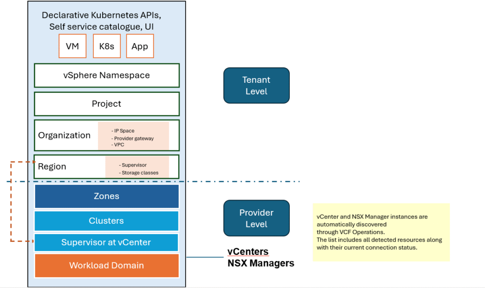The width and height of the screenshot is (485, 288).
Task: Select the Clusters bar
Action: tap(107, 221)
